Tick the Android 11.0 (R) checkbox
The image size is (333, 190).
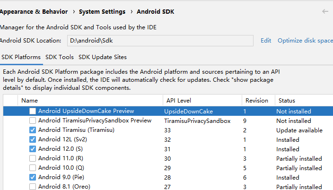tap(33, 158)
